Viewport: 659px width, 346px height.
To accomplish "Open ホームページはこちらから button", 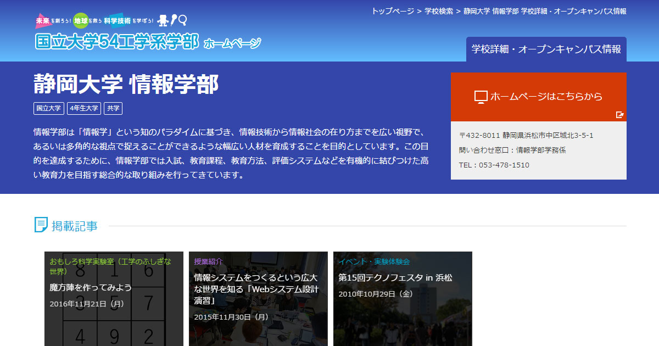I will tap(539, 97).
